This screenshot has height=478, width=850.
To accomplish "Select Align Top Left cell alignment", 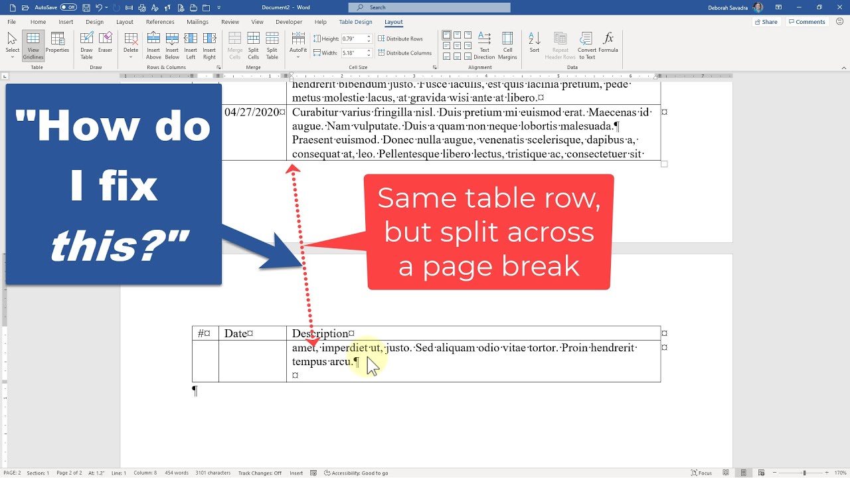I will tap(446, 35).
